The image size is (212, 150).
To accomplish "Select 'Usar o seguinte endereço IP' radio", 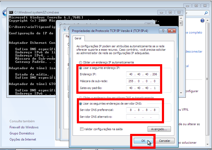I will coord(81,68).
